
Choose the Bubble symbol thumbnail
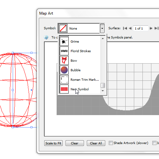point(64,70)
